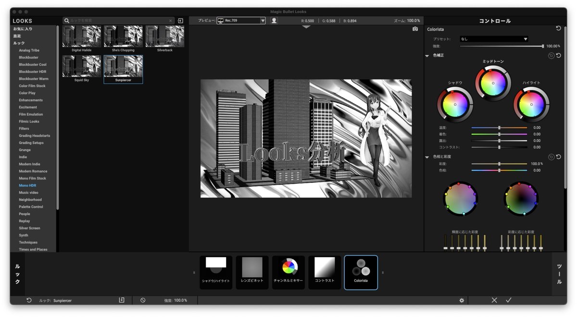Viewport: 577px width, 317px height.
Task: Reset the 色補正 section
Action: point(559,56)
